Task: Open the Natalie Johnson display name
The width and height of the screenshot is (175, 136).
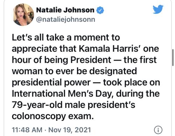Action: 65,10
